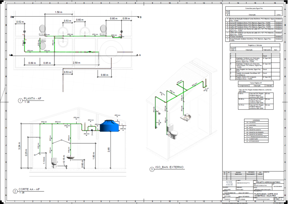288x204 pixels.
Task: Select the 0.60 m height dimension in the section
Action: 82,164
